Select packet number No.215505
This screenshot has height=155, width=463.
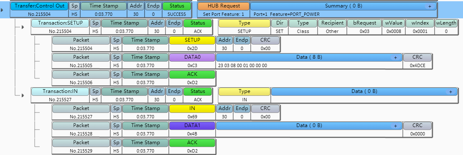(81, 65)
